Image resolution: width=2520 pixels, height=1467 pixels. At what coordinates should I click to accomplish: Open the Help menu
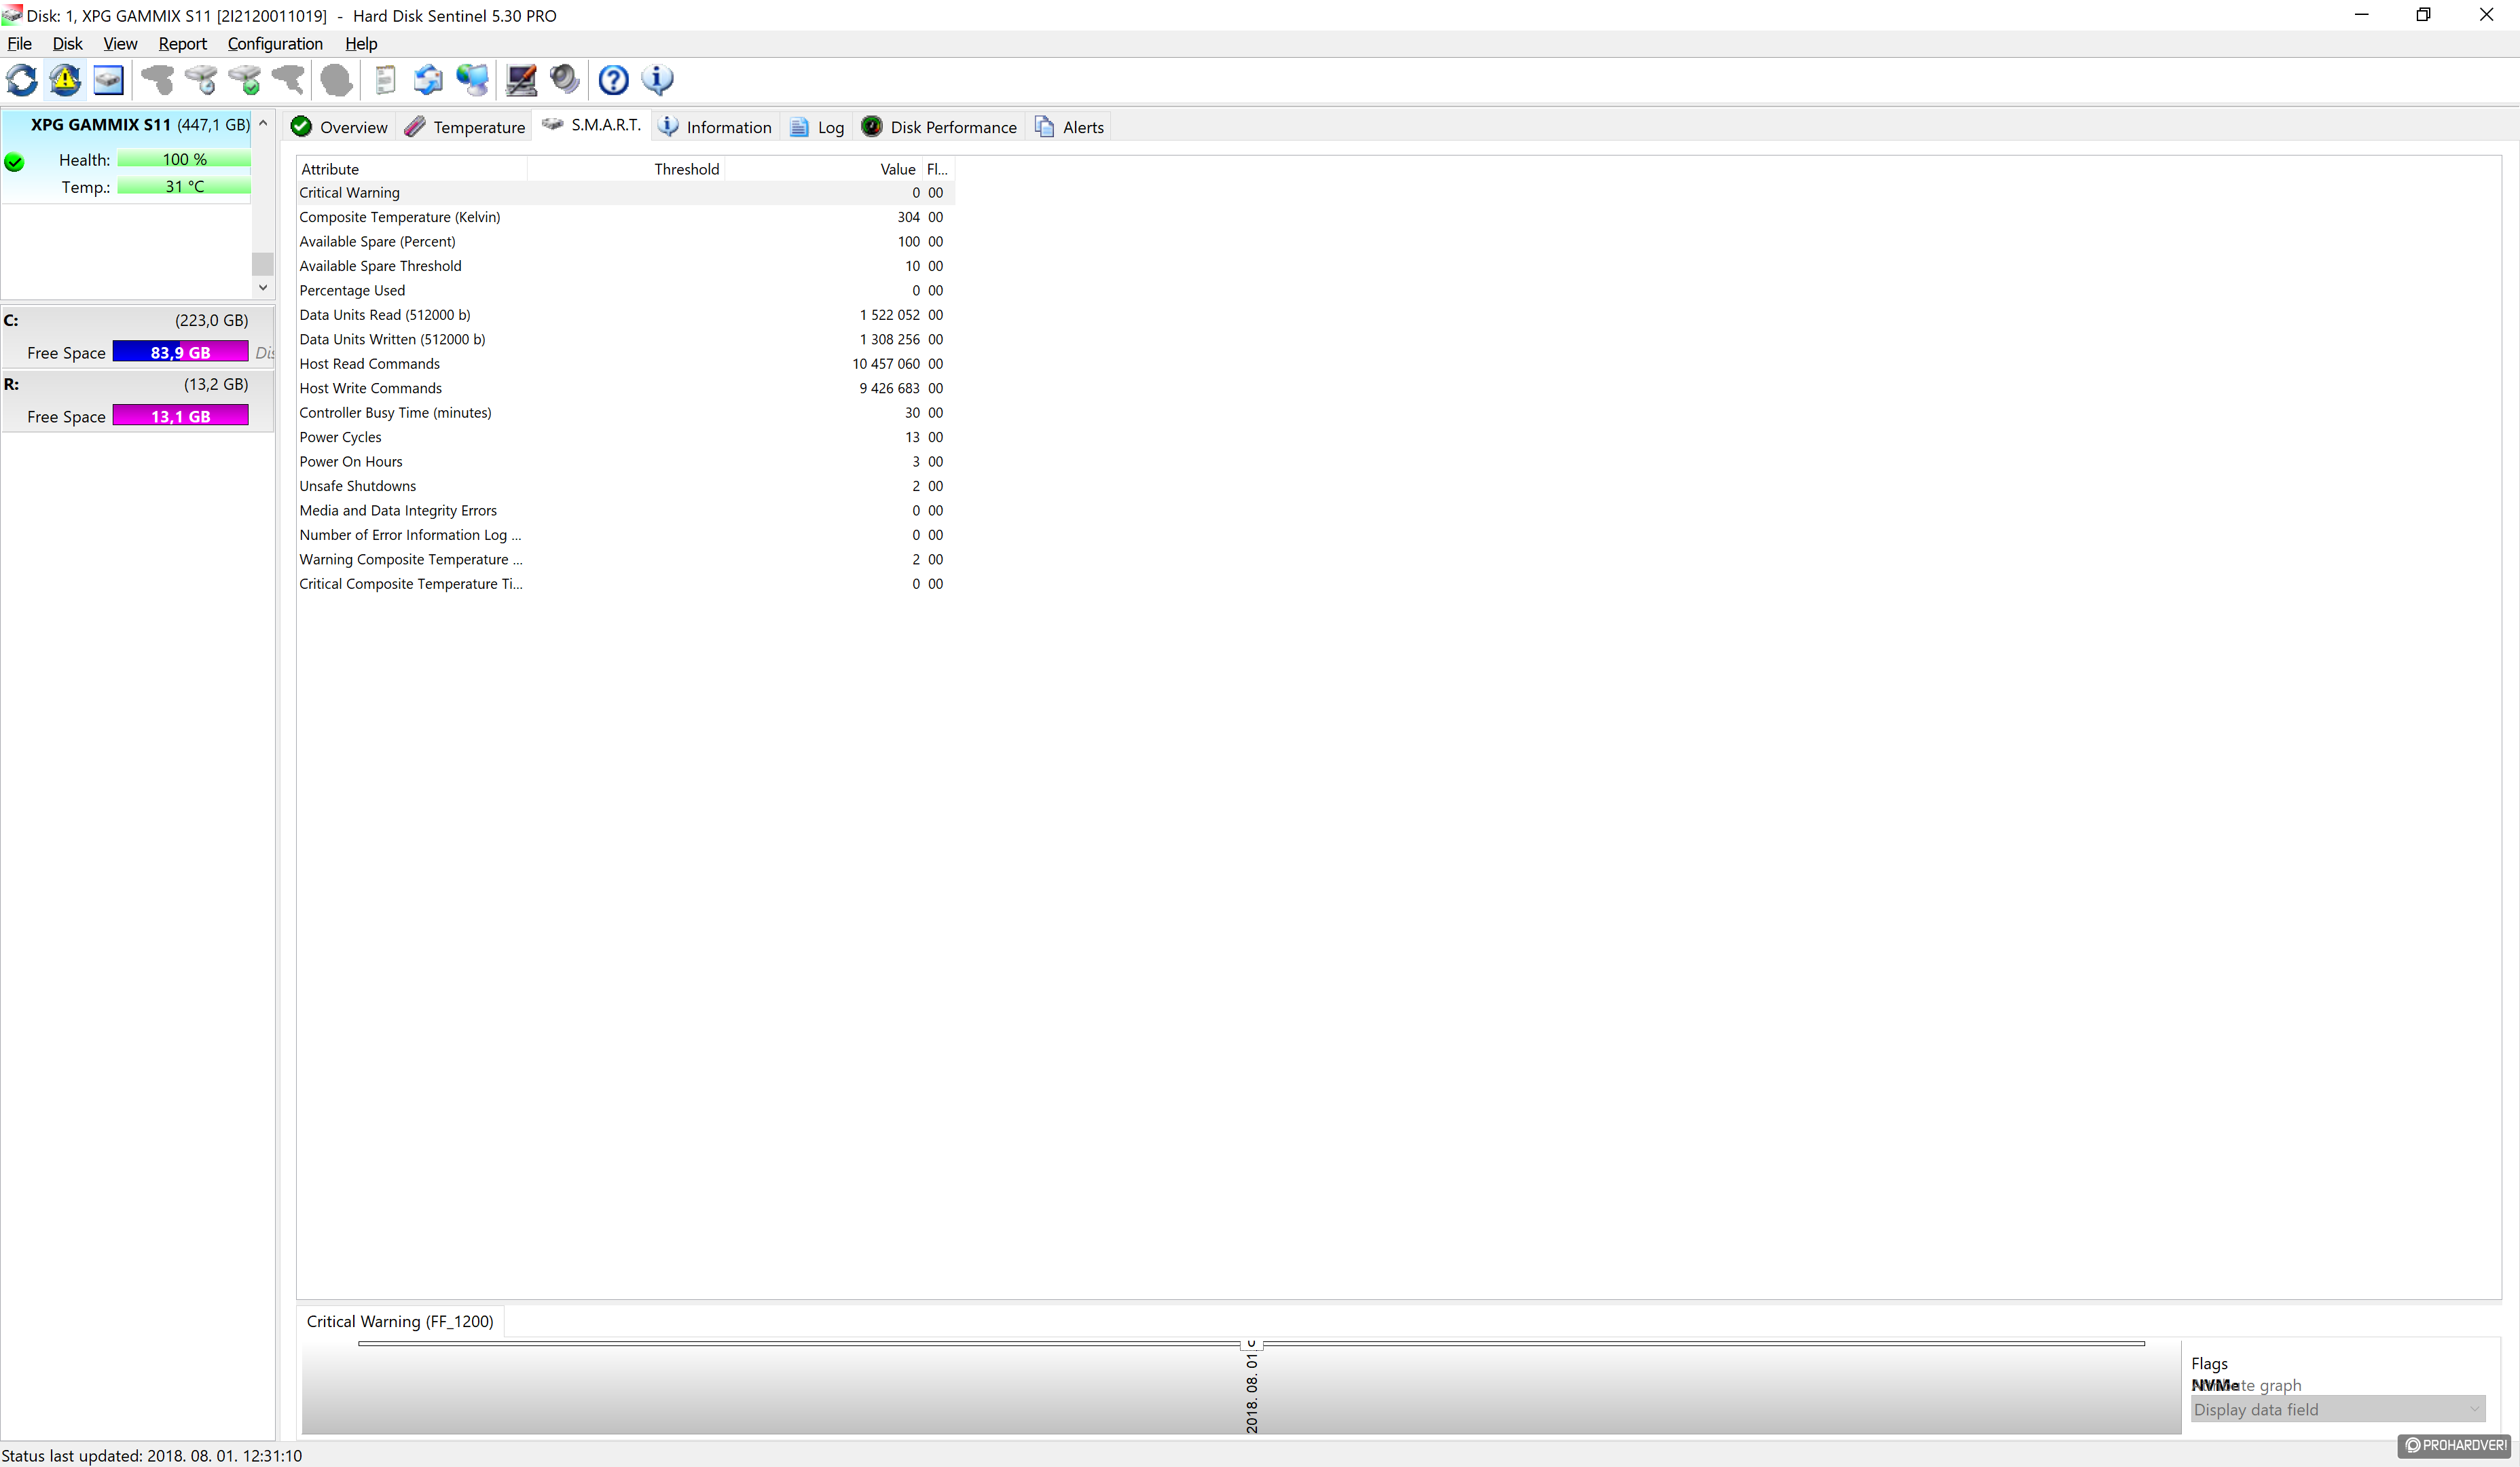361,44
